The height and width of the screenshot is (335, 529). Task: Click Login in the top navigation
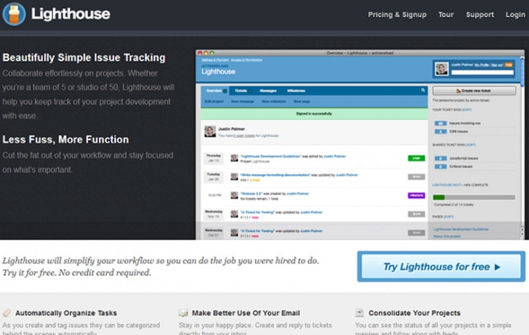pyautogui.click(x=515, y=14)
